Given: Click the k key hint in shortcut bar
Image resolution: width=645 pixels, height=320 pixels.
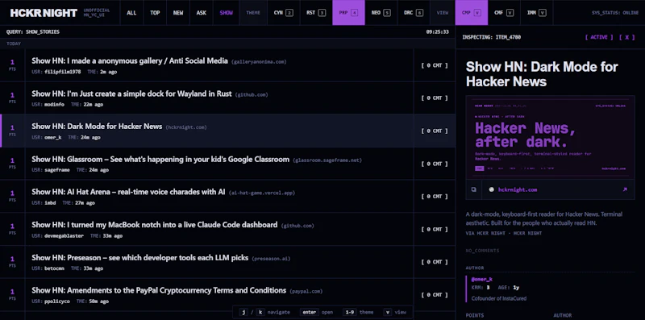Looking at the screenshot, I should click(x=260, y=312).
